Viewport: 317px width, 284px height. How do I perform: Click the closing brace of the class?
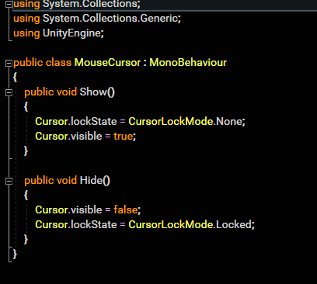(x=15, y=254)
